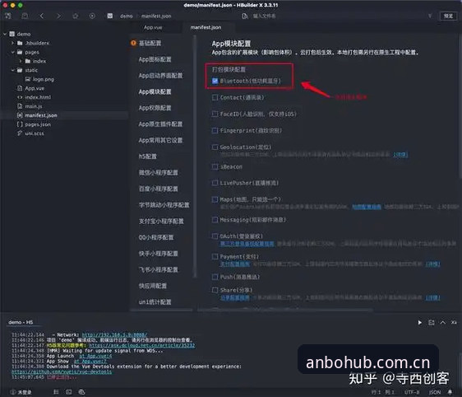Enable the Payment module checkbox
Screen dimensions: 462x397
tap(215, 256)
